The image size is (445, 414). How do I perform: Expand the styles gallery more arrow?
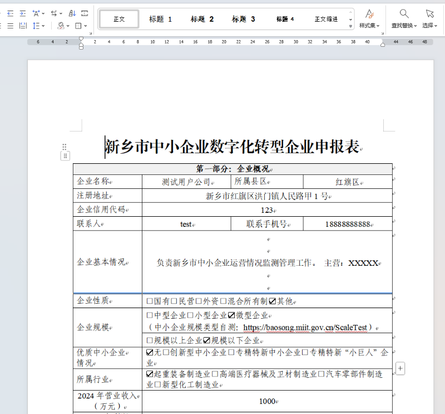click(x=350, y=26)
